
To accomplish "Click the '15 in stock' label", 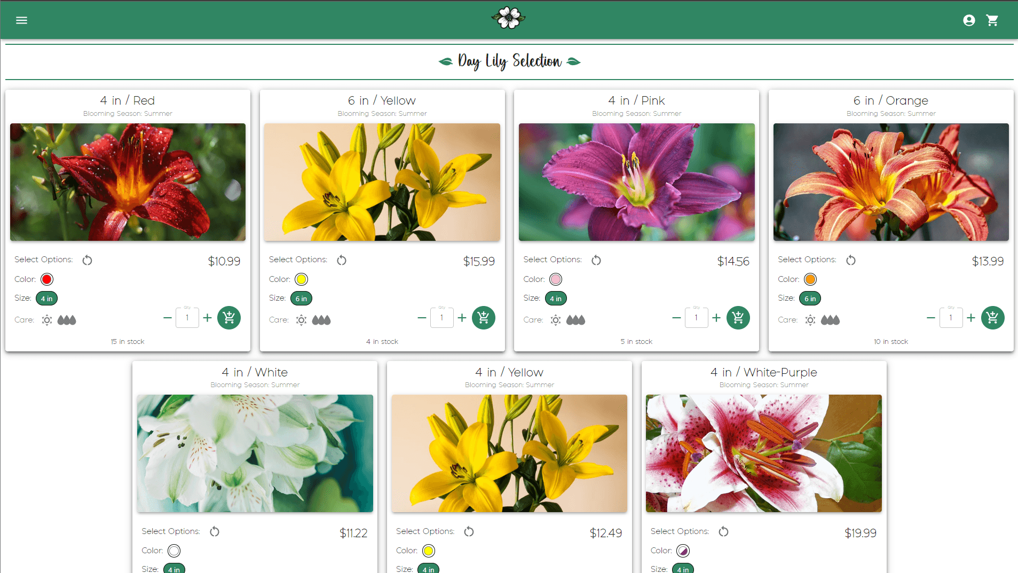I will [128, 342].
